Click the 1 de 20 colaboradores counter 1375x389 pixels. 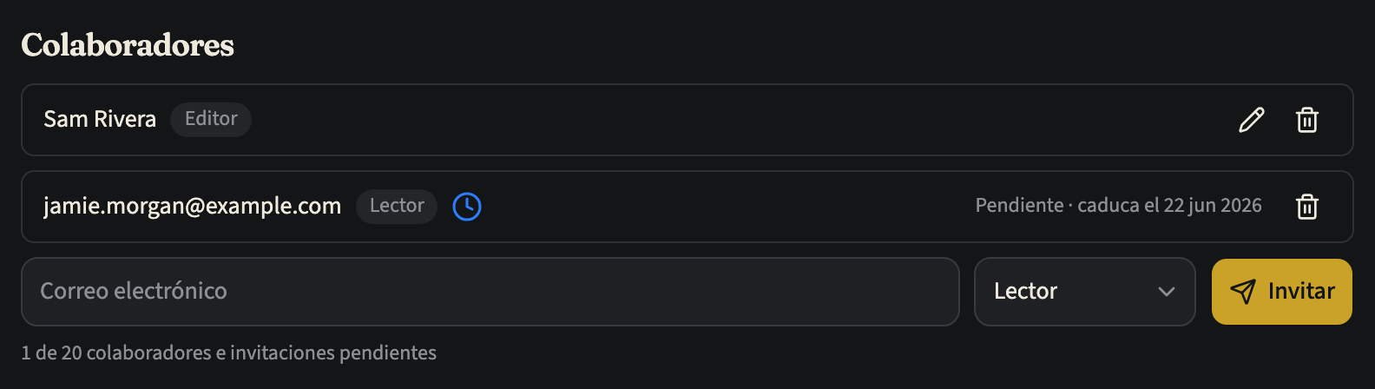point(229,353)
